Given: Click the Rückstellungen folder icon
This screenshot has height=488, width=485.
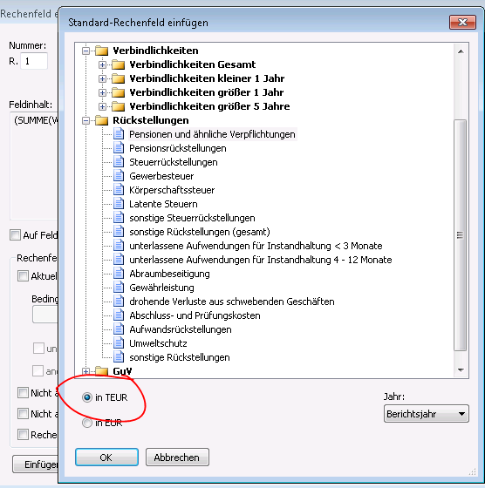Looking at the screenshot, I should pyautogui.click(x=101, y=120).
